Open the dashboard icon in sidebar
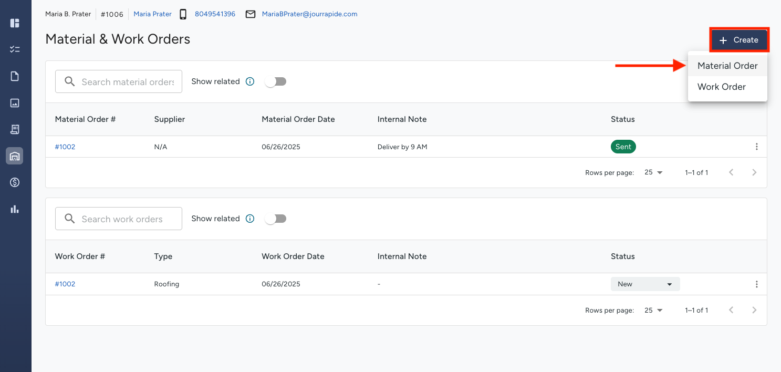This screenshot has height=372, width=781. click(15, 23)
